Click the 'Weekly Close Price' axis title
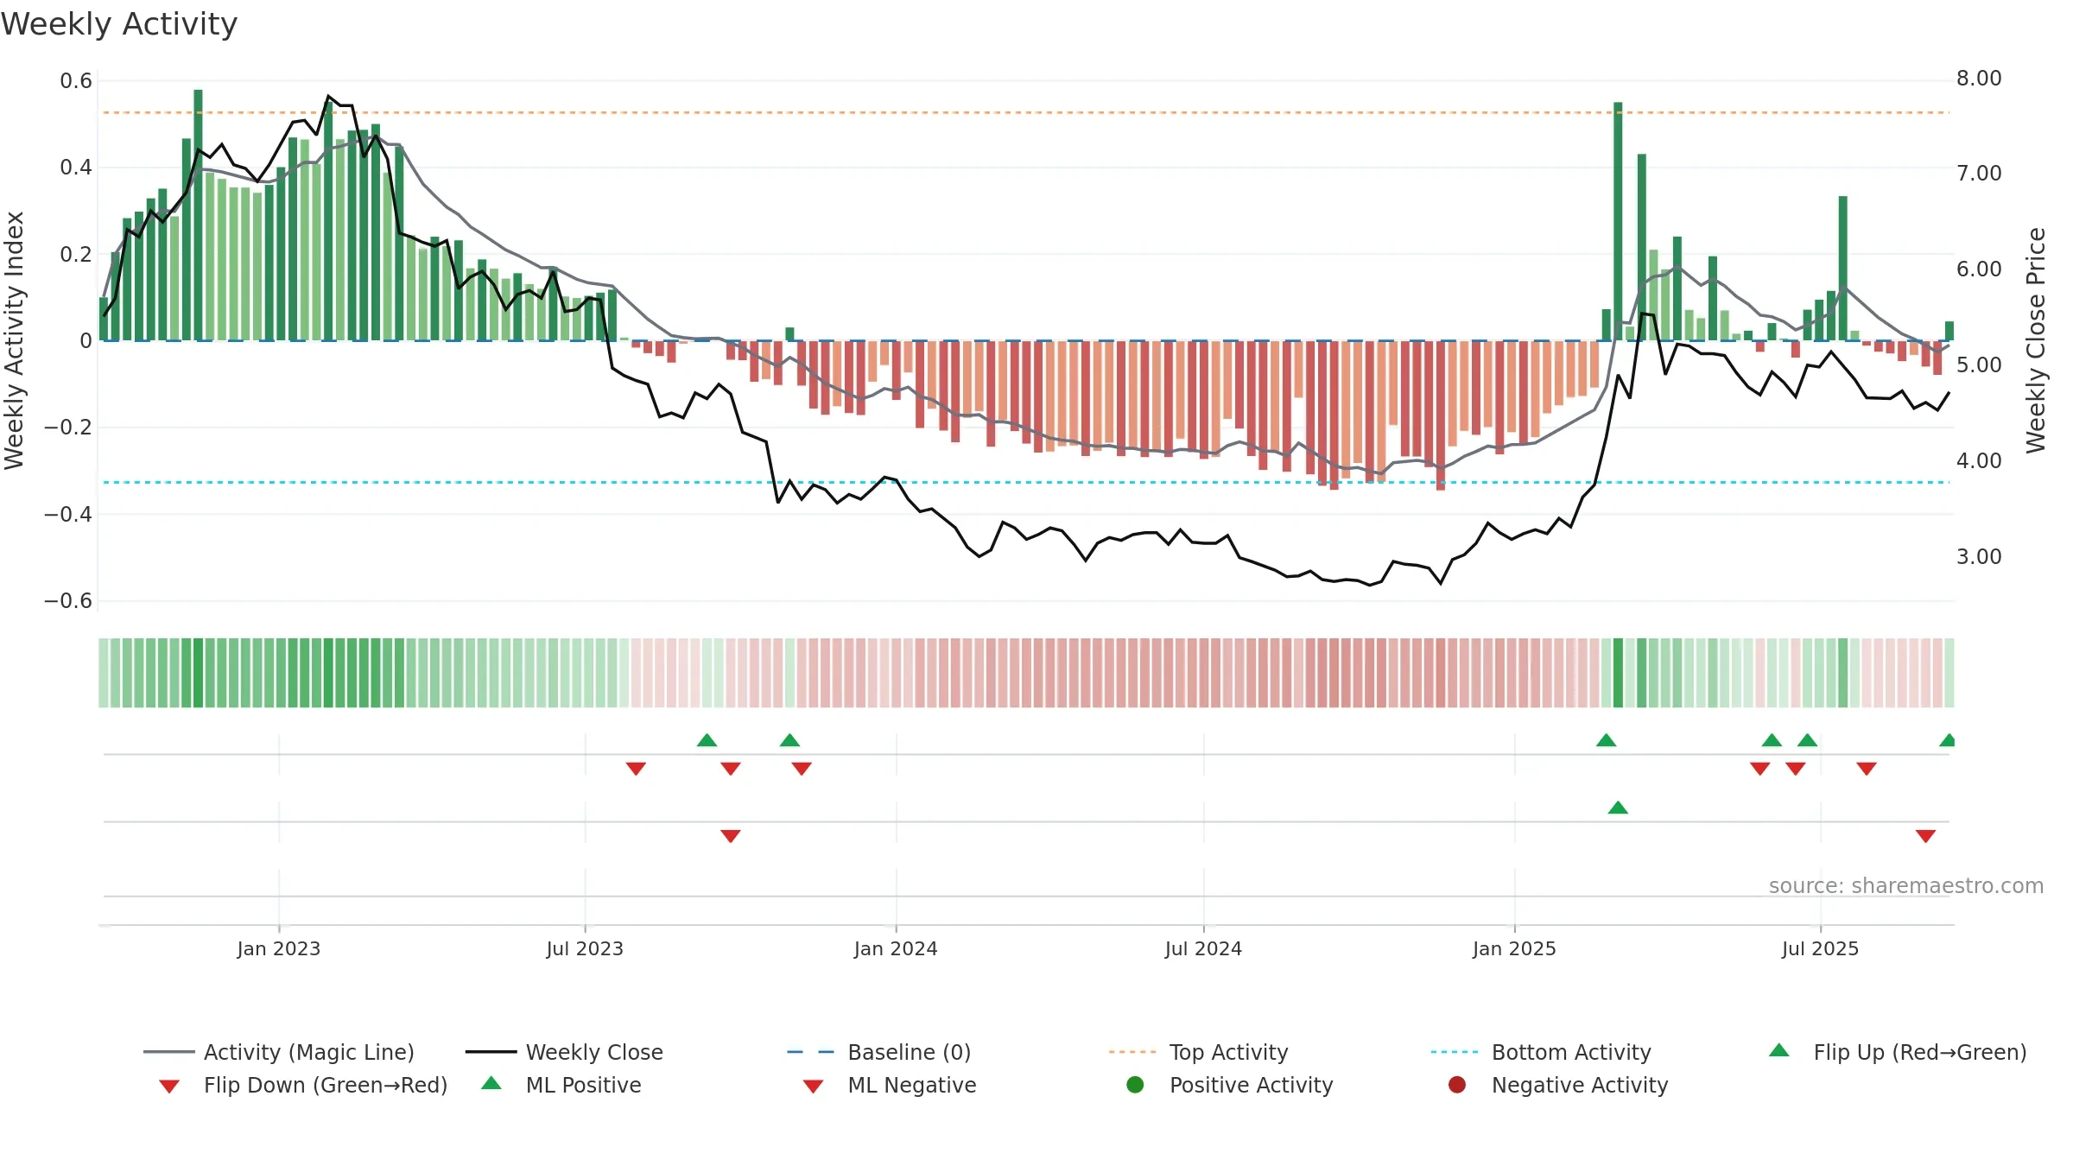The height and width of the screenshot is (1166, 2073). tap(2036, 340)
